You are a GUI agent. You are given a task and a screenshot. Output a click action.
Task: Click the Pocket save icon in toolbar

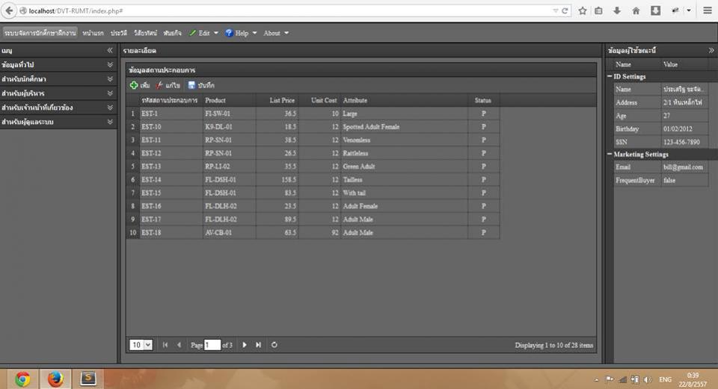[x=655, y=10]
